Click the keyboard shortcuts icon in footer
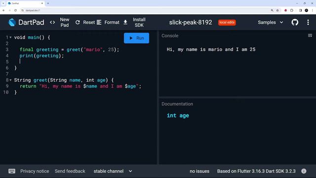The height and width of the screenshot is (178, 316). pos(12,171)
